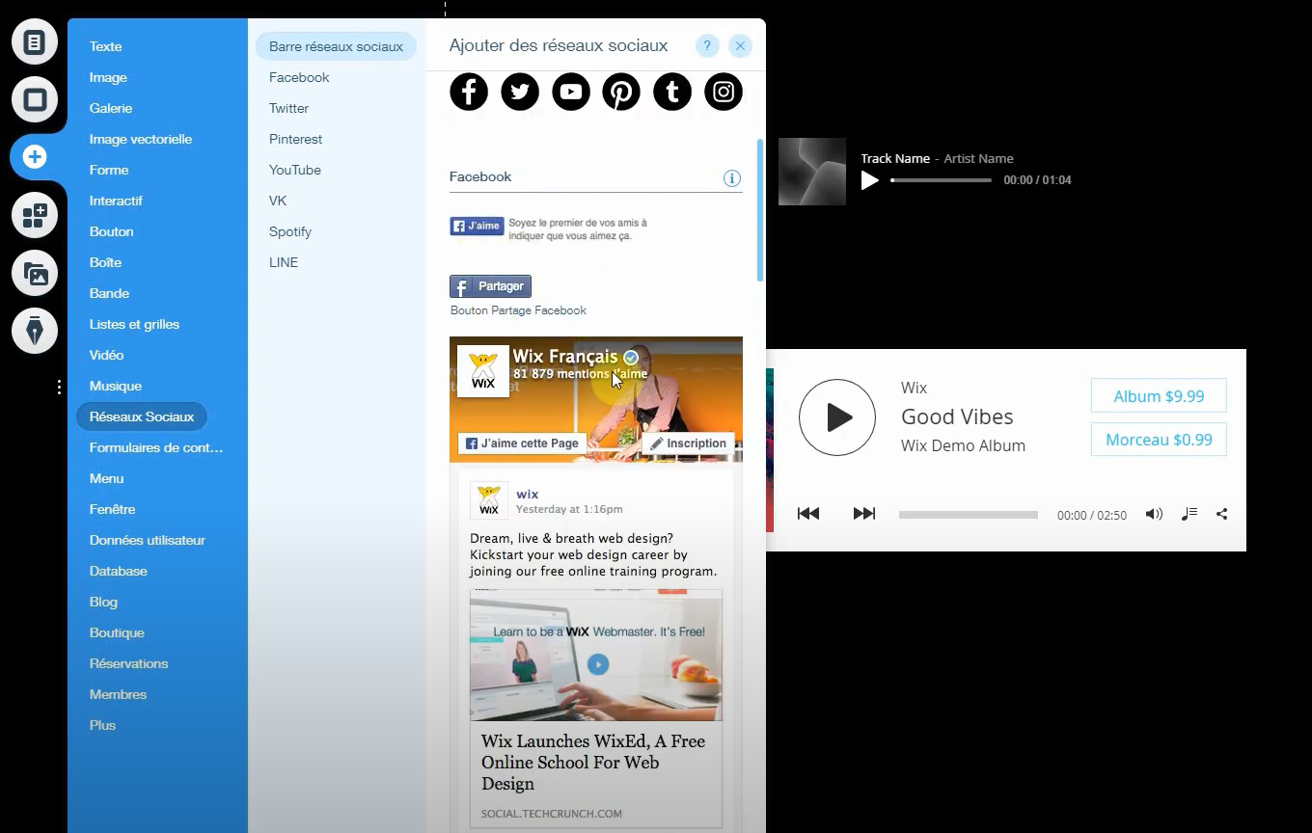Open Facebook subcategory in middle column
The width and height of the screenshot is (1312, 833).
pos(299,77)
